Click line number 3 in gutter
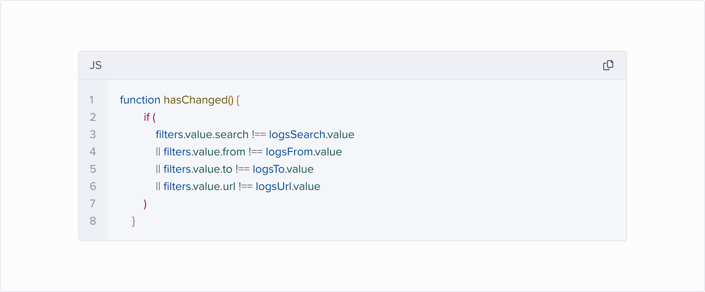 click(x=93, y=134)
